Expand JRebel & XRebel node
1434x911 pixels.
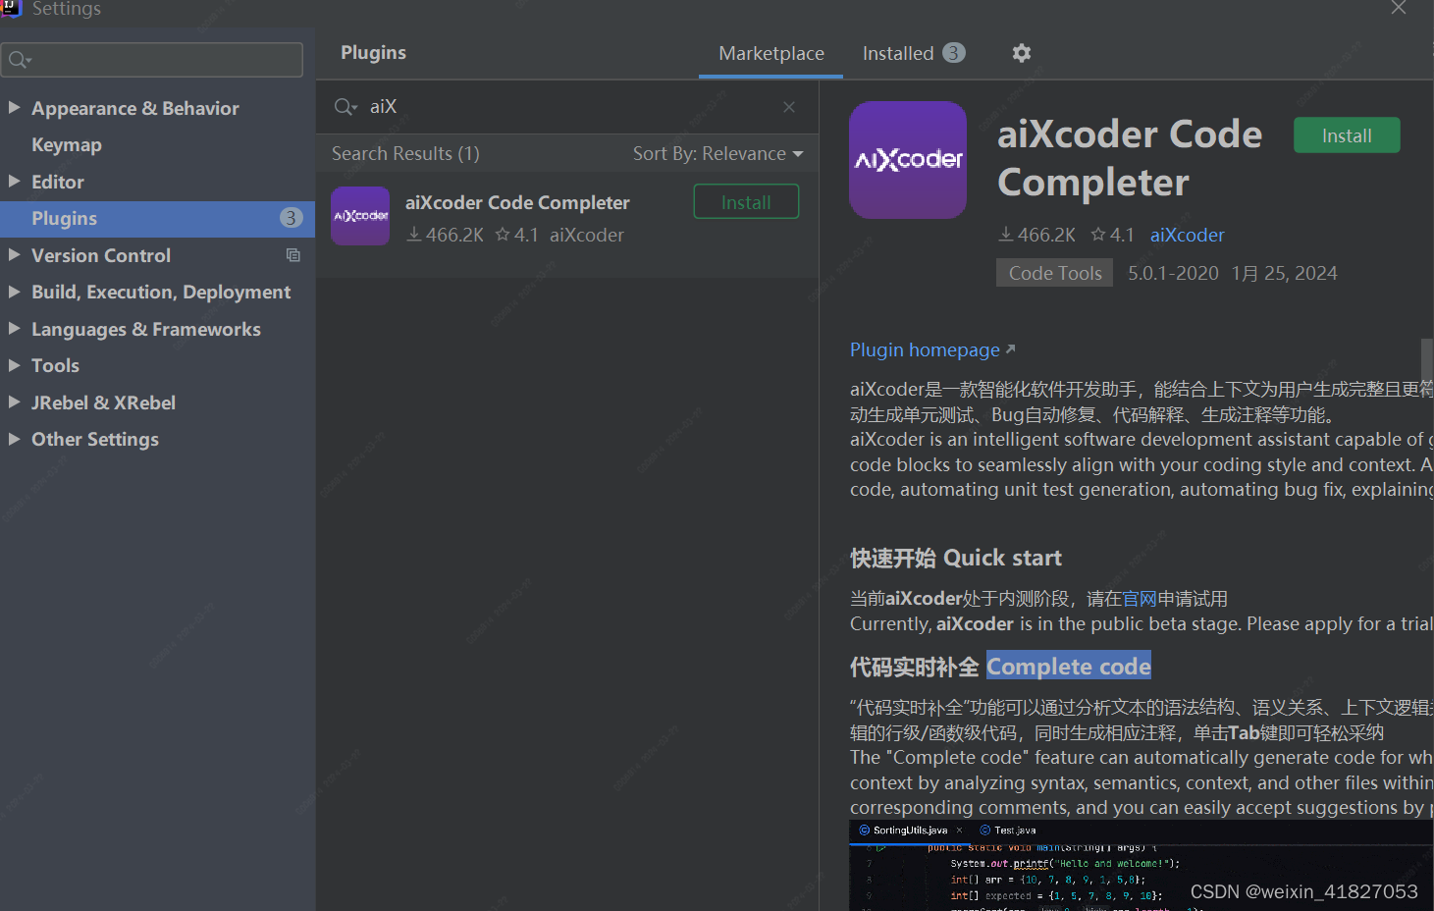pos(15,402)
